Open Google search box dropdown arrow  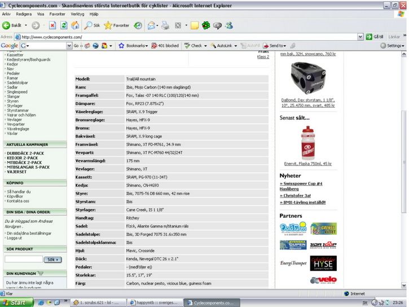click(69, 46)
